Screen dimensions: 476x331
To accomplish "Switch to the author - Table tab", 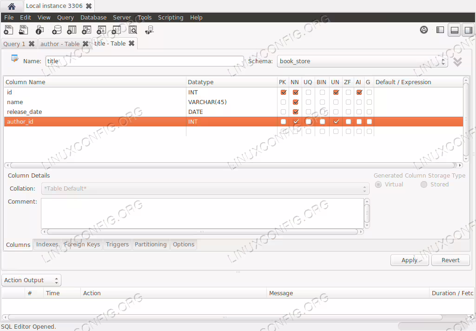I will pos(60,44).
